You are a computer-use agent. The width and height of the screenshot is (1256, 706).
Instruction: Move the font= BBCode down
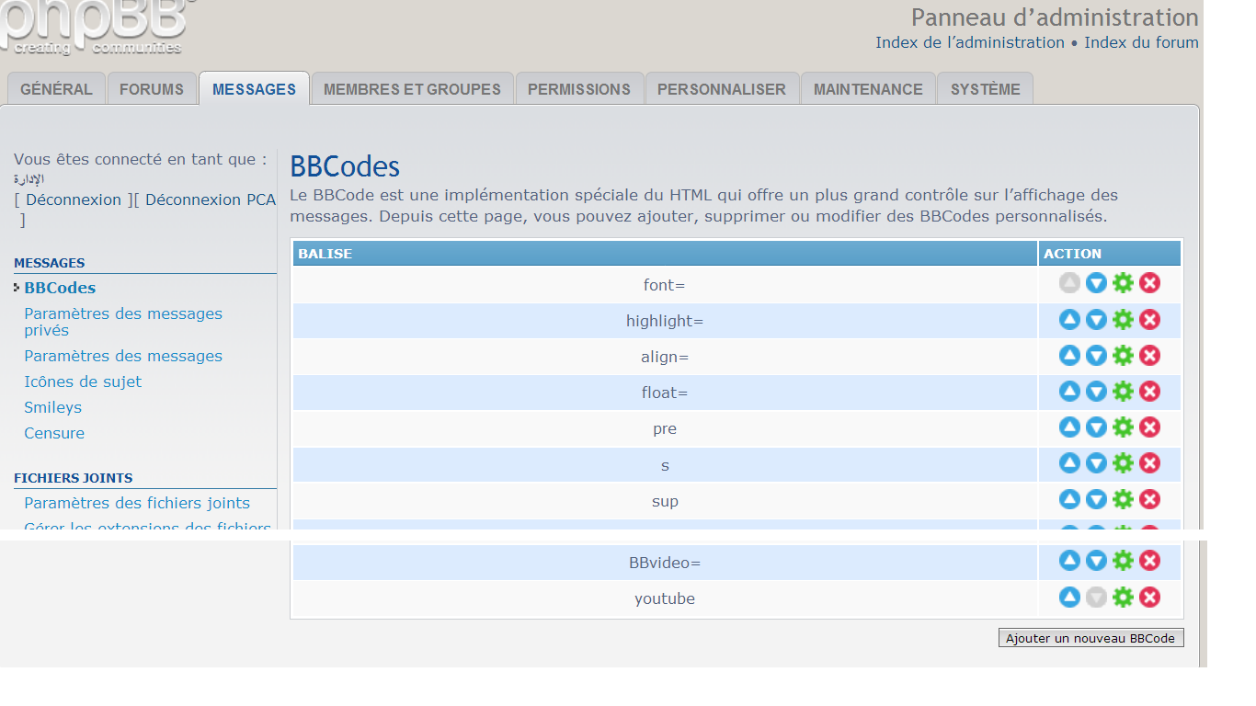click(1096, 283)
